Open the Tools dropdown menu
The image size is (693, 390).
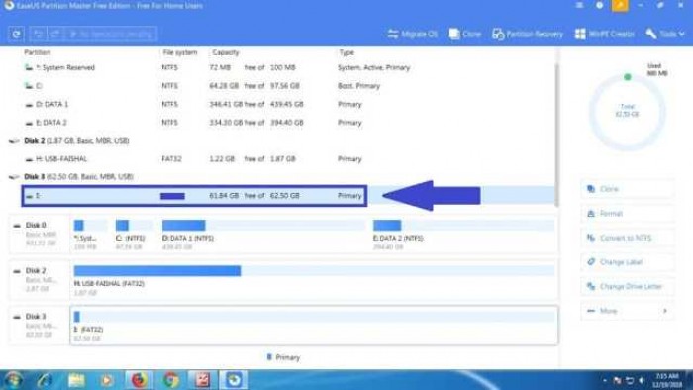665,34
